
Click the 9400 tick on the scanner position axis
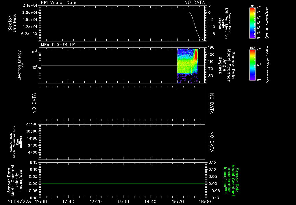click(33, 145)
